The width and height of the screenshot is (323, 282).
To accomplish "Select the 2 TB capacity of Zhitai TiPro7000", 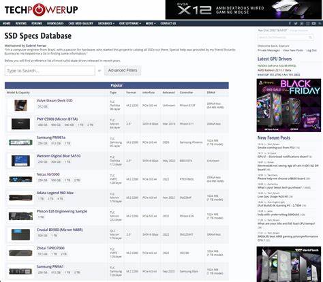I will 64,254.
